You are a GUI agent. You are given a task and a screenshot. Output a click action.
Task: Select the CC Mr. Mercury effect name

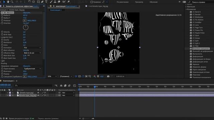(7, 13)
